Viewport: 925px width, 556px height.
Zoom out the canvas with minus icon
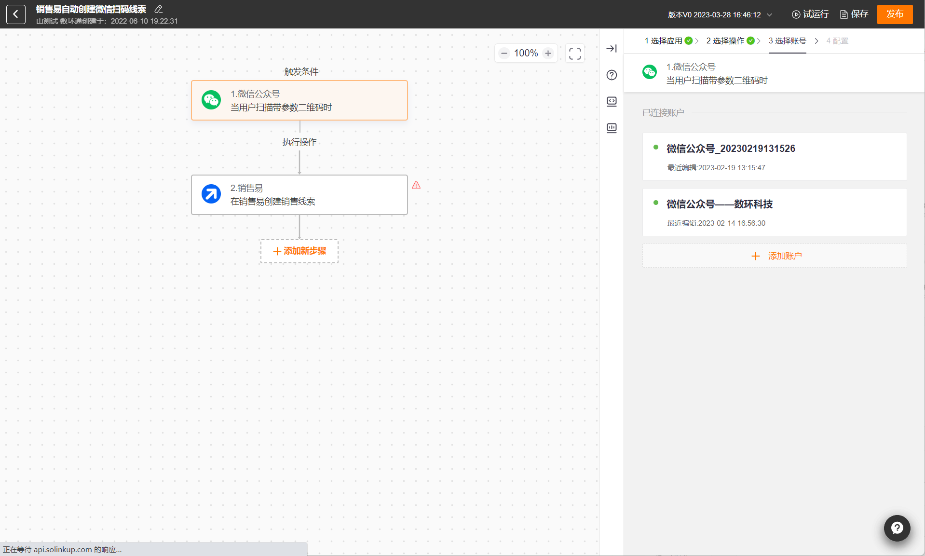(504, 53)
